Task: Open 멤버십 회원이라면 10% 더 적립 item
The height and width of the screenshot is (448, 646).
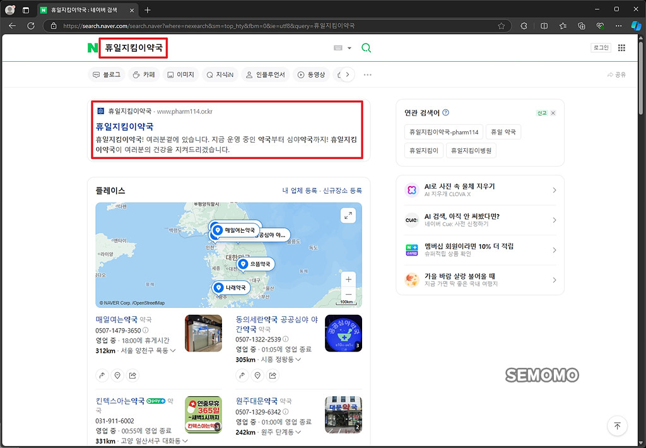Action: (480, 250)
